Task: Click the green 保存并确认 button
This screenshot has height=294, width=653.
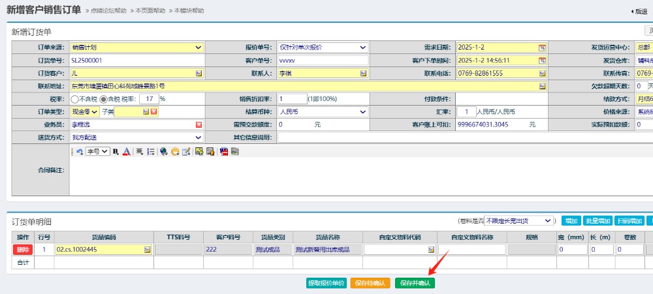Action: point(415,284)
